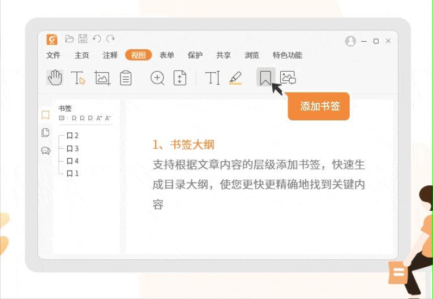
Task: Switch to the 注释 tab
Action: pyautogui.click(x=110, y=55)
